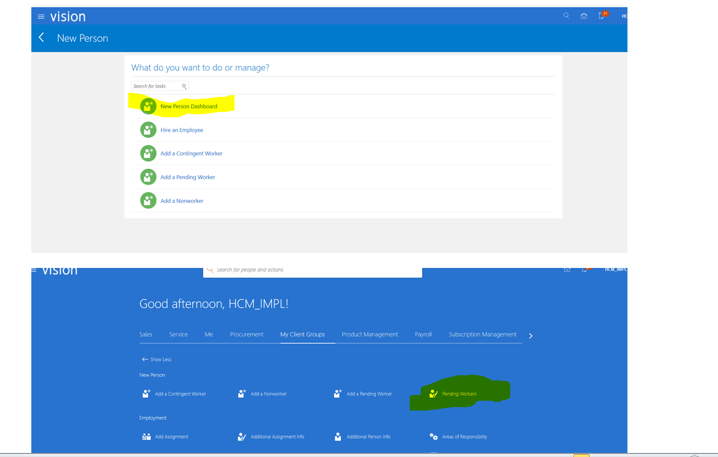Image resolution: width=718 pixels, height=457 pixels.
Task: Open notifications showing 21 alerts
Action: pyautogui.click(x=601, y=16)
